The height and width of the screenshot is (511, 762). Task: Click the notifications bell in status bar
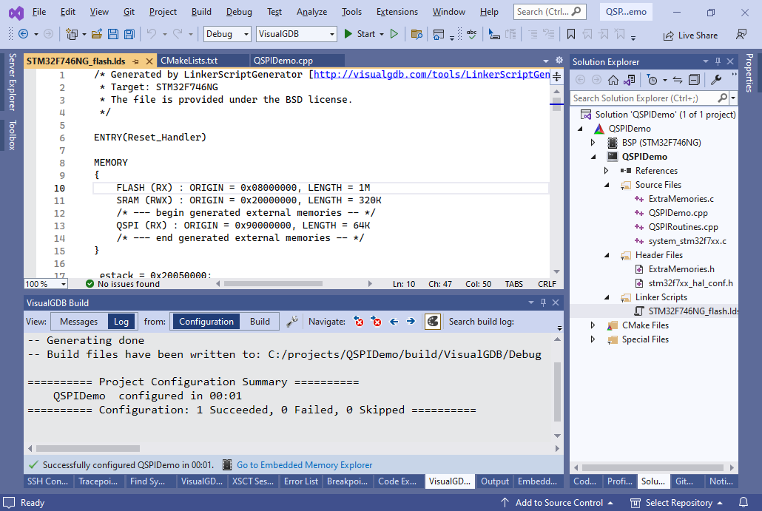[x=744, y=502]
